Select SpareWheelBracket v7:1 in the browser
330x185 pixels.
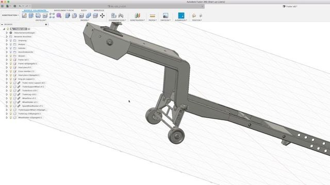click(x=32, y=106)
